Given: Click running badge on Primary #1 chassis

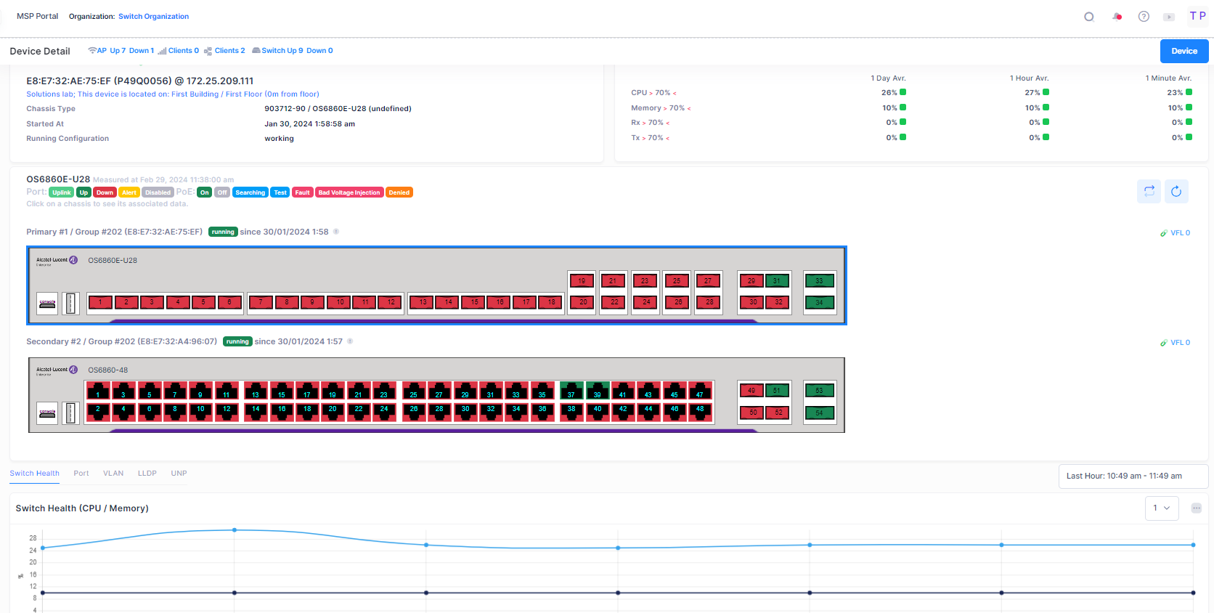Looking at the screenshot, I should 223,232.
